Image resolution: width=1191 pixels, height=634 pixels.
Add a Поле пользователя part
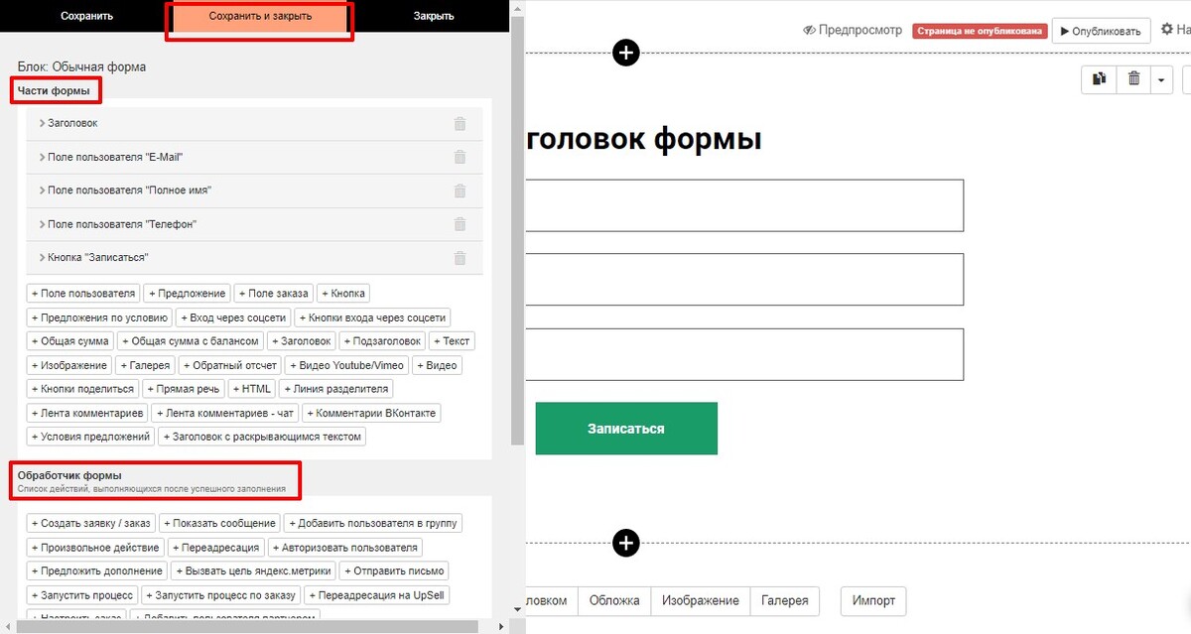coord(82,294)
